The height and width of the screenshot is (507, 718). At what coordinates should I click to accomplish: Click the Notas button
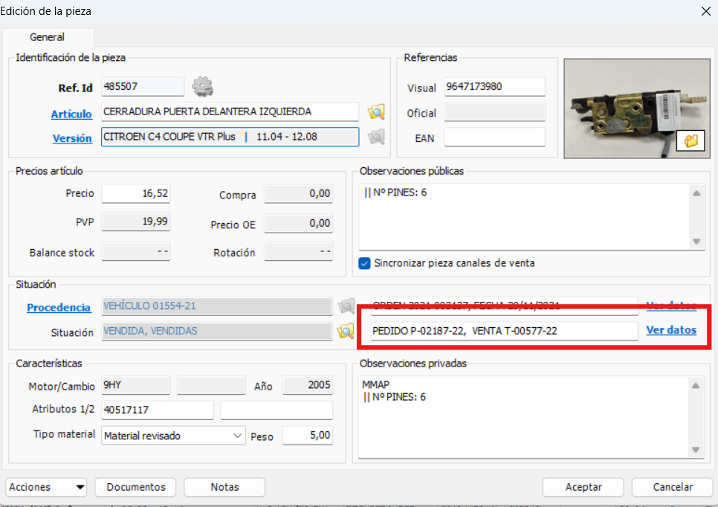click(224, 487)
